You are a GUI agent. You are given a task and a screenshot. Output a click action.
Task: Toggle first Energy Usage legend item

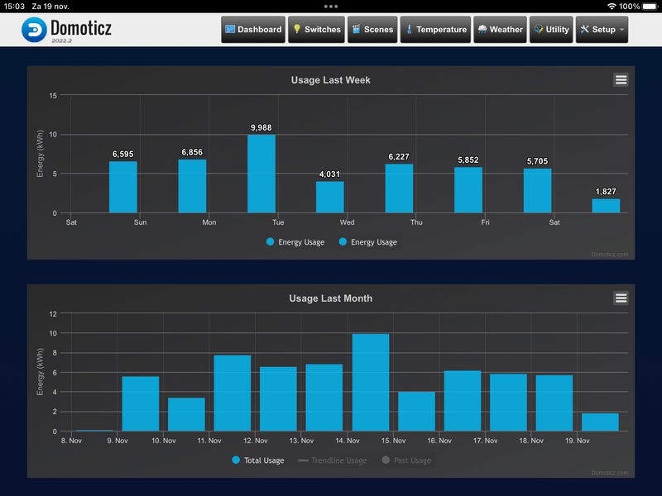295,242
